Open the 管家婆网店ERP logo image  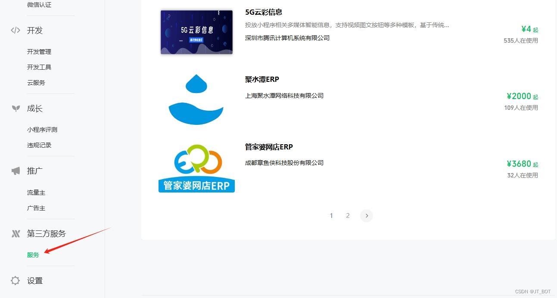pos(196,168)
